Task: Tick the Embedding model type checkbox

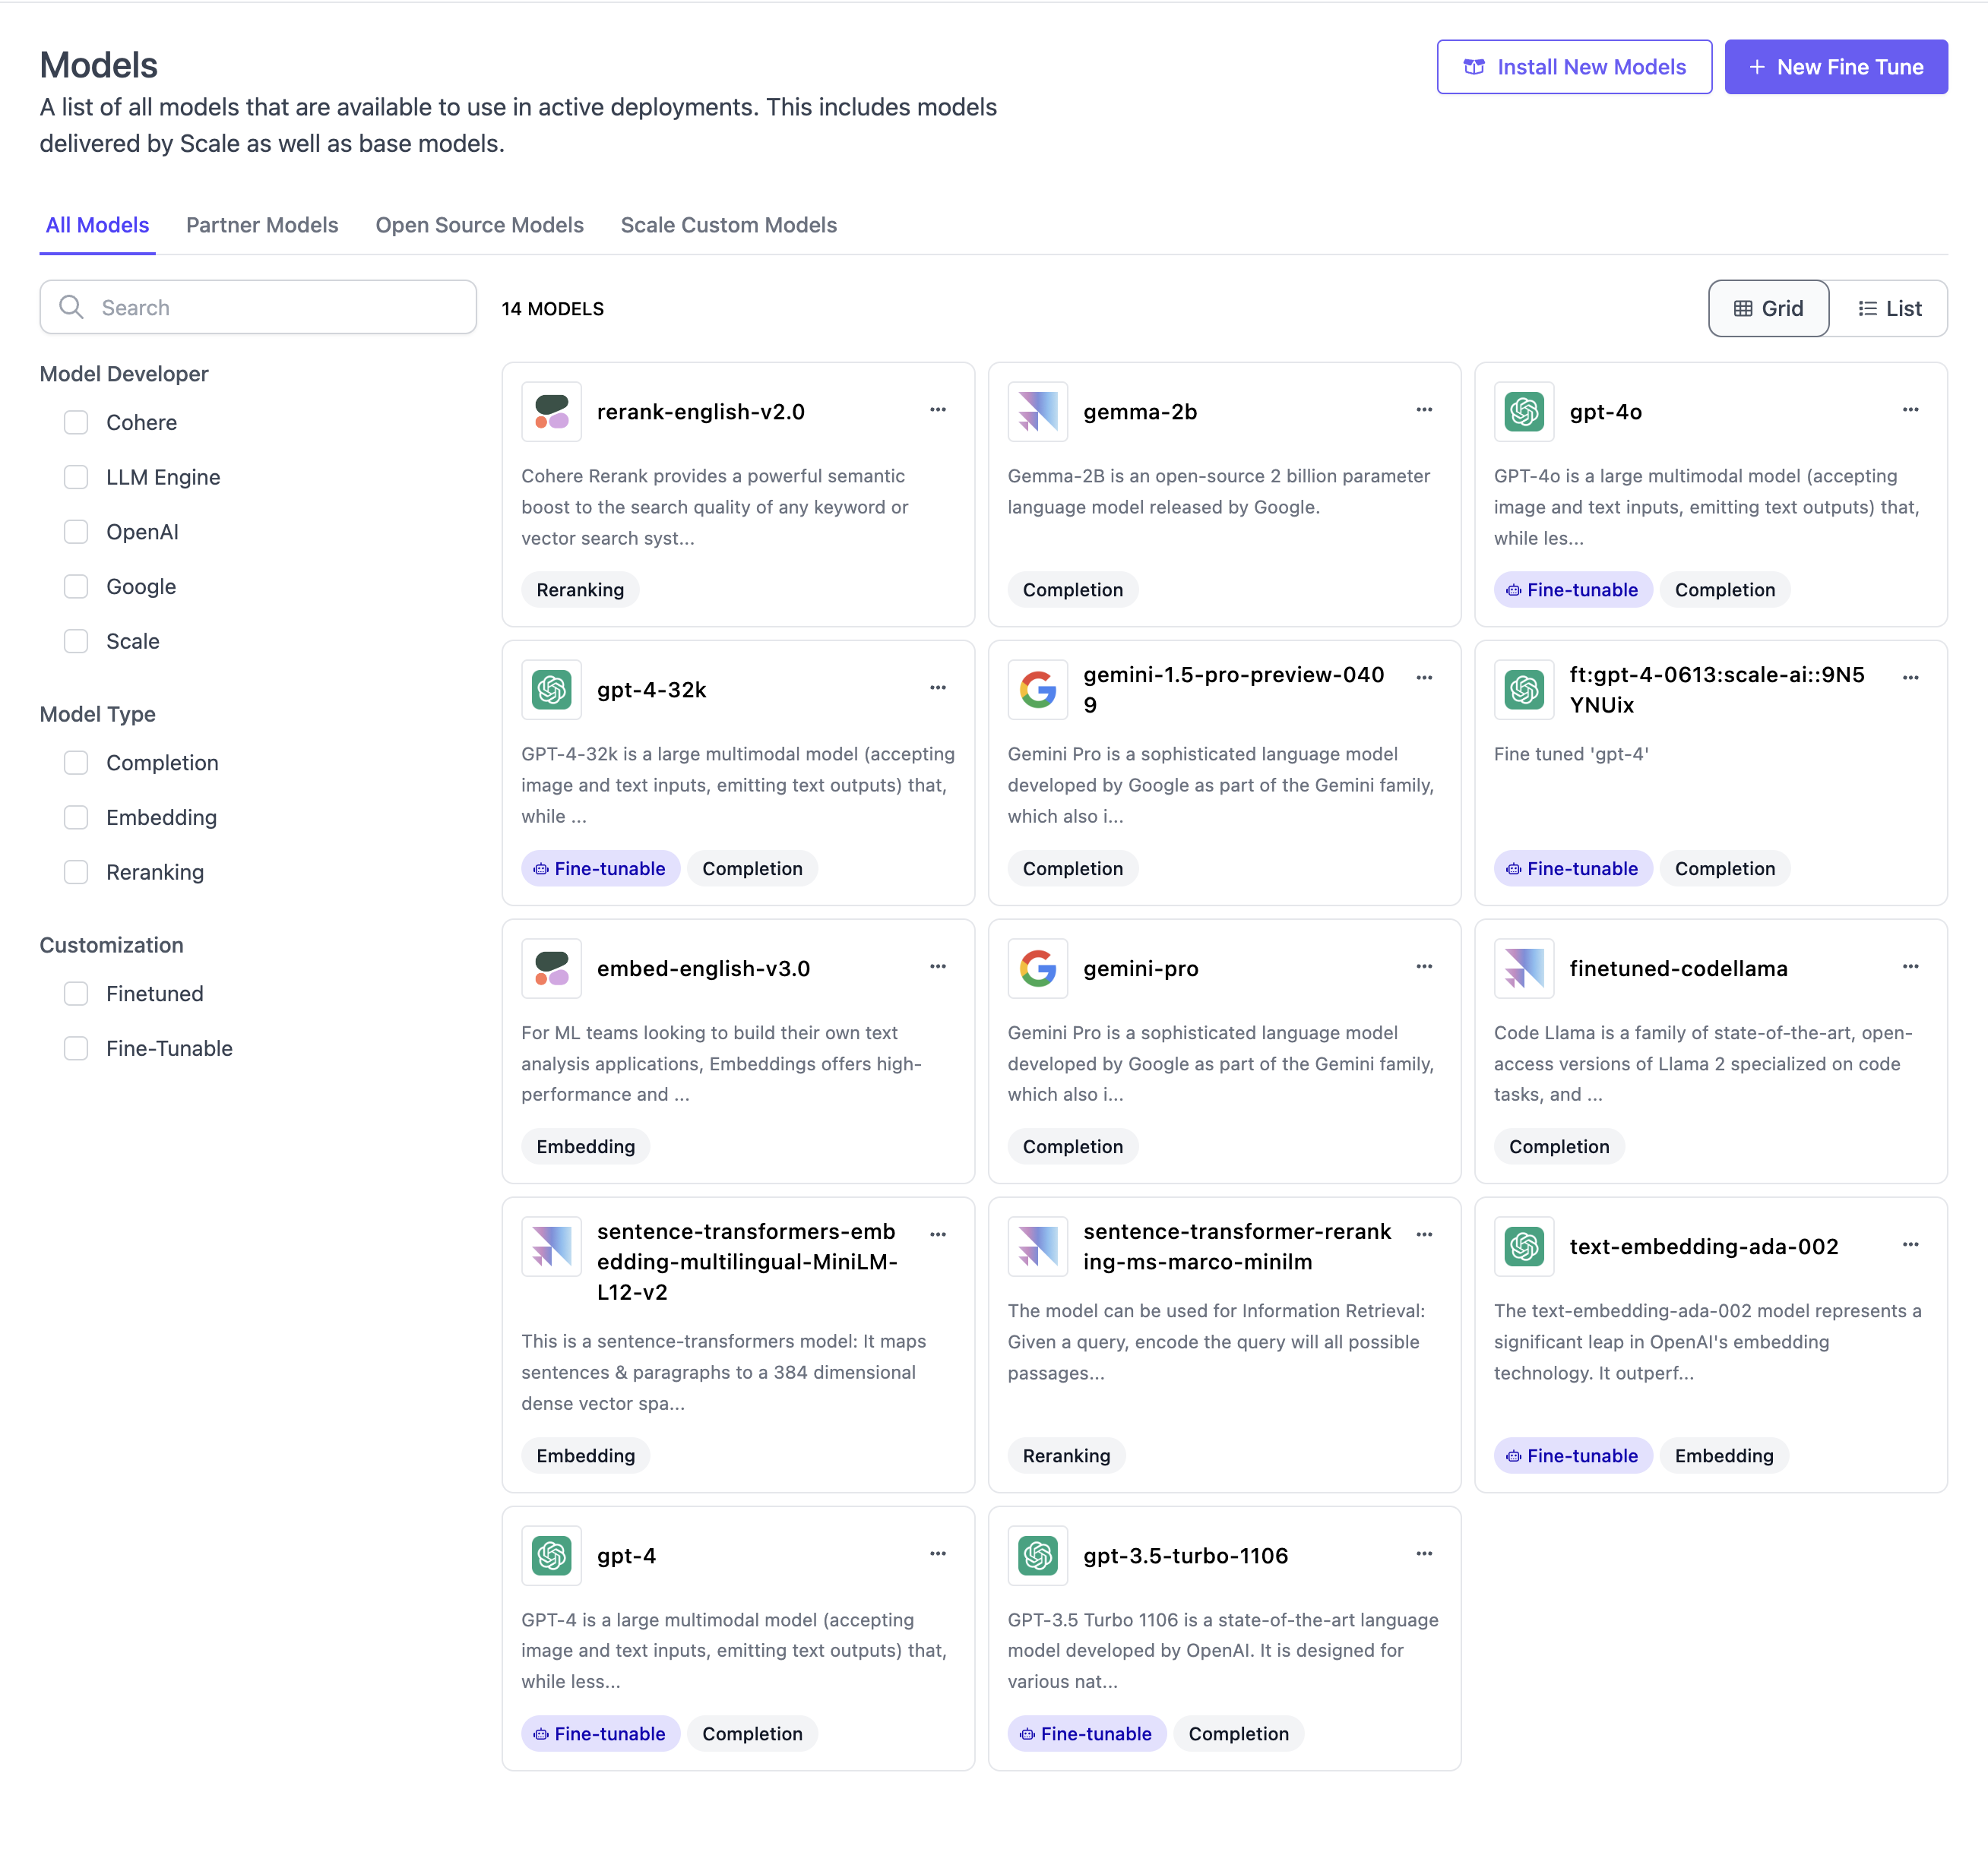Action: tap(76, 817)
